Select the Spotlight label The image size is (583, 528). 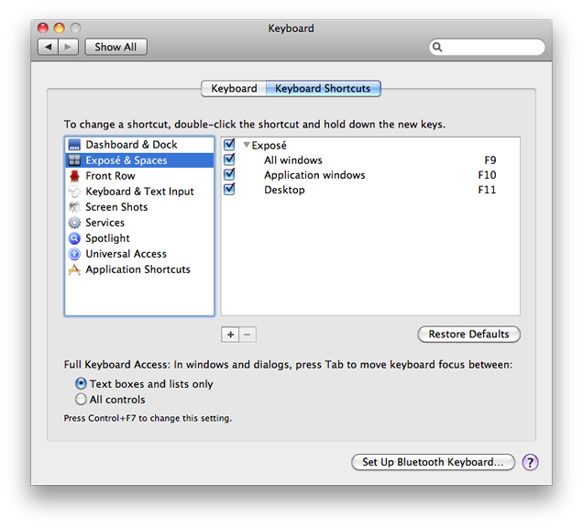(108, 238)
